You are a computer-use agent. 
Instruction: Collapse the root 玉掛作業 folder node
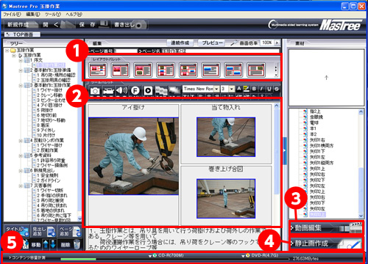tap(7, 51)
